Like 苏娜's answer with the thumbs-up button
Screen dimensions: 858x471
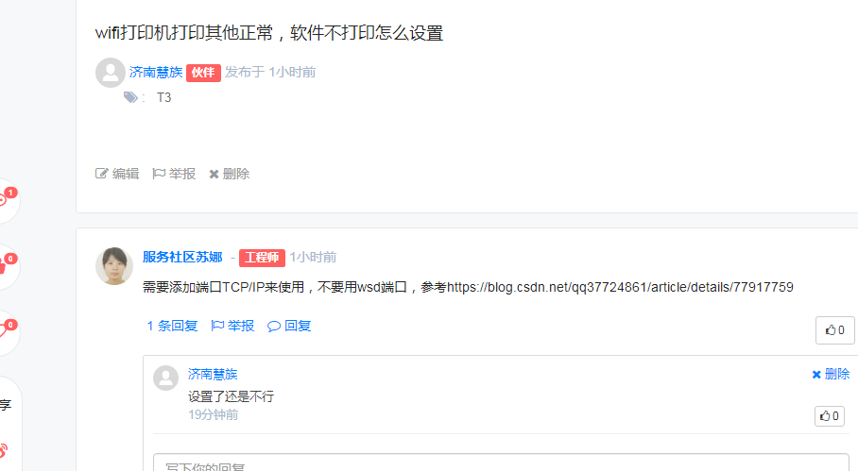[x=834, y=330]
